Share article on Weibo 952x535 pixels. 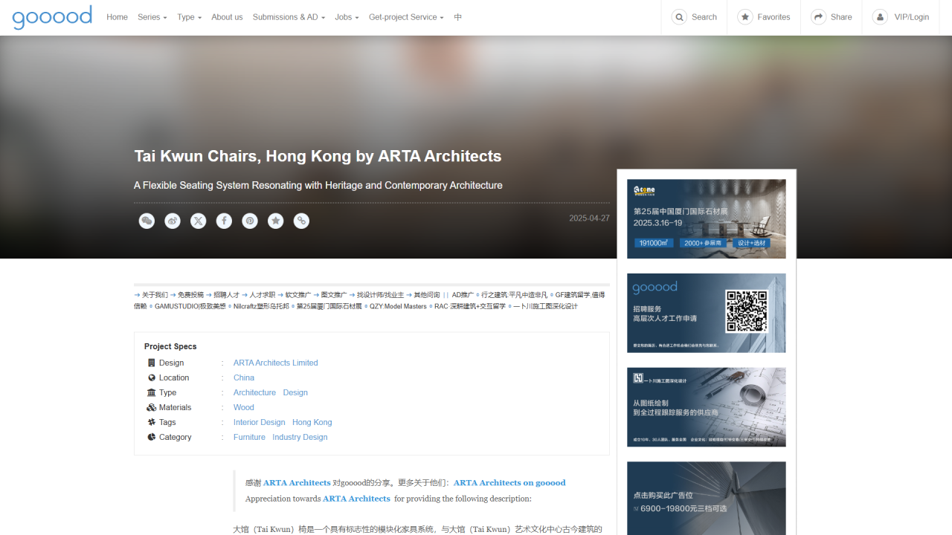(x=173, y=221)
